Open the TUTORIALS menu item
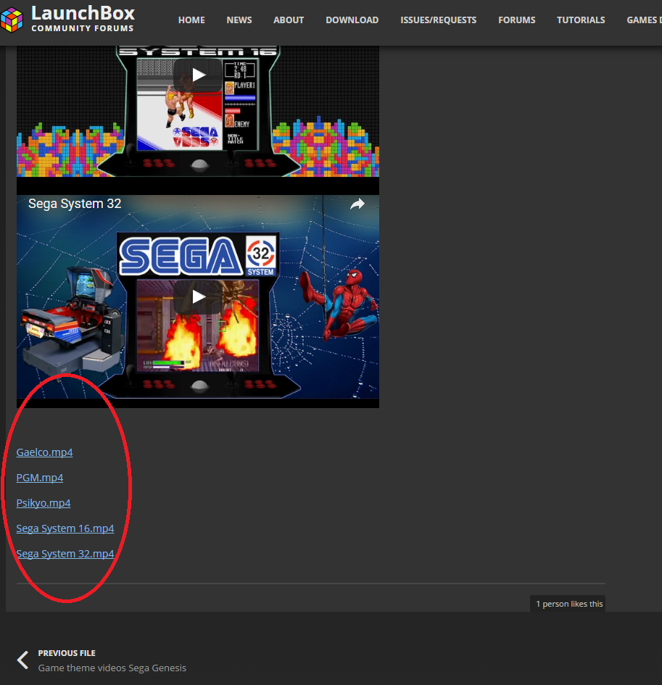The width and height of the screenshot is (662, 685). pos(581,20)
